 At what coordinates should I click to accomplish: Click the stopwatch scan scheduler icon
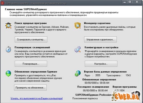click(8, 49)
